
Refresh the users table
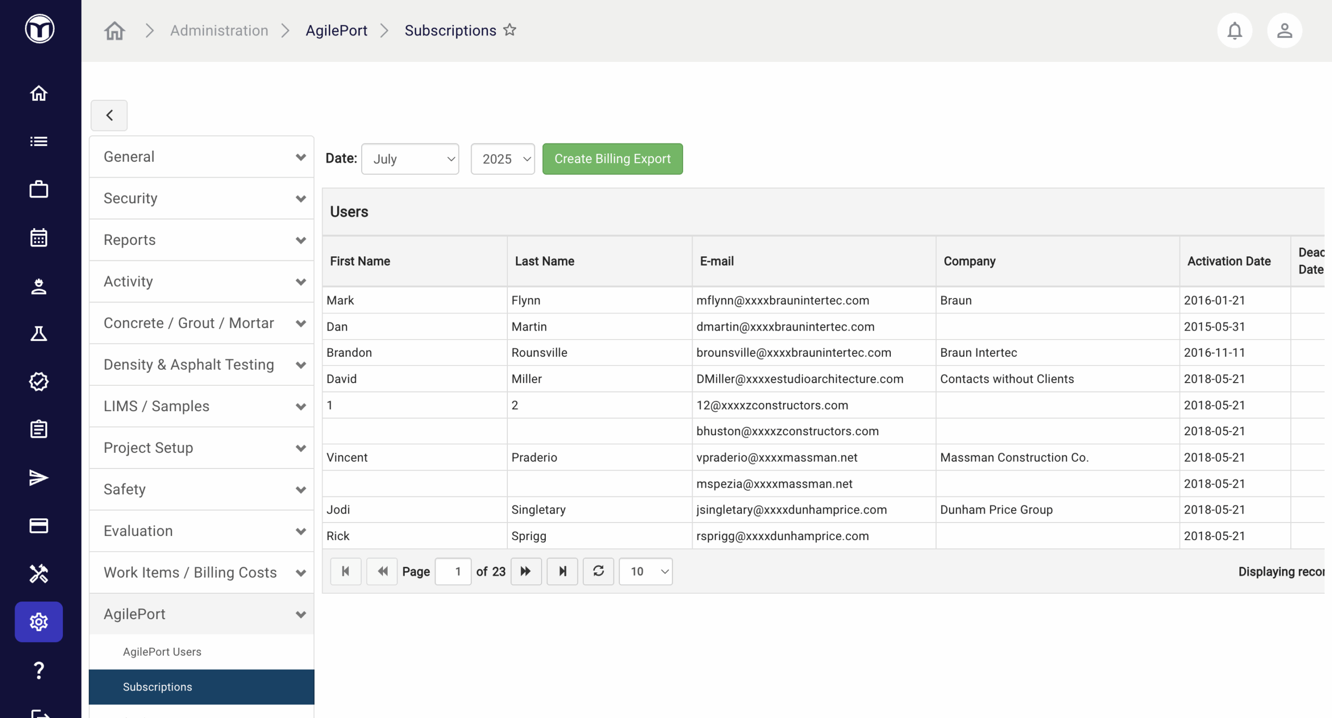coord(598,571)
